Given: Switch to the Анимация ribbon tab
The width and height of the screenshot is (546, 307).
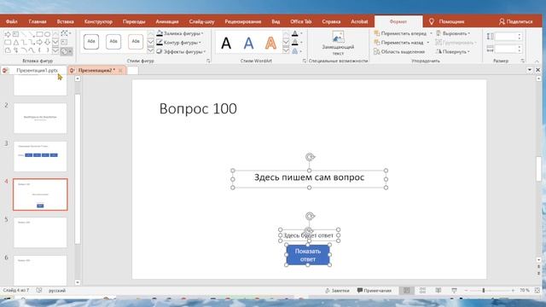Looking at the screenshot, I should (x=167, y=21).
